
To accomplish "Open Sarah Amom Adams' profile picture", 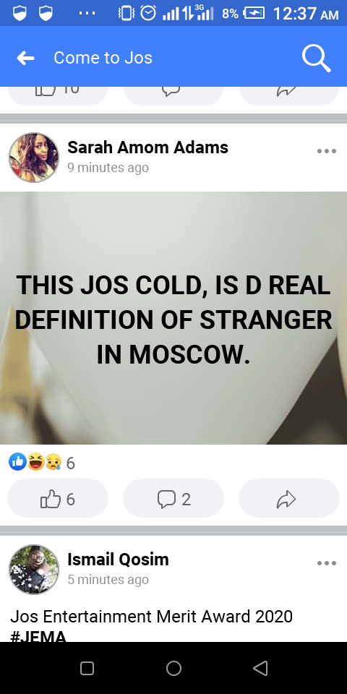I will (34, 158).
